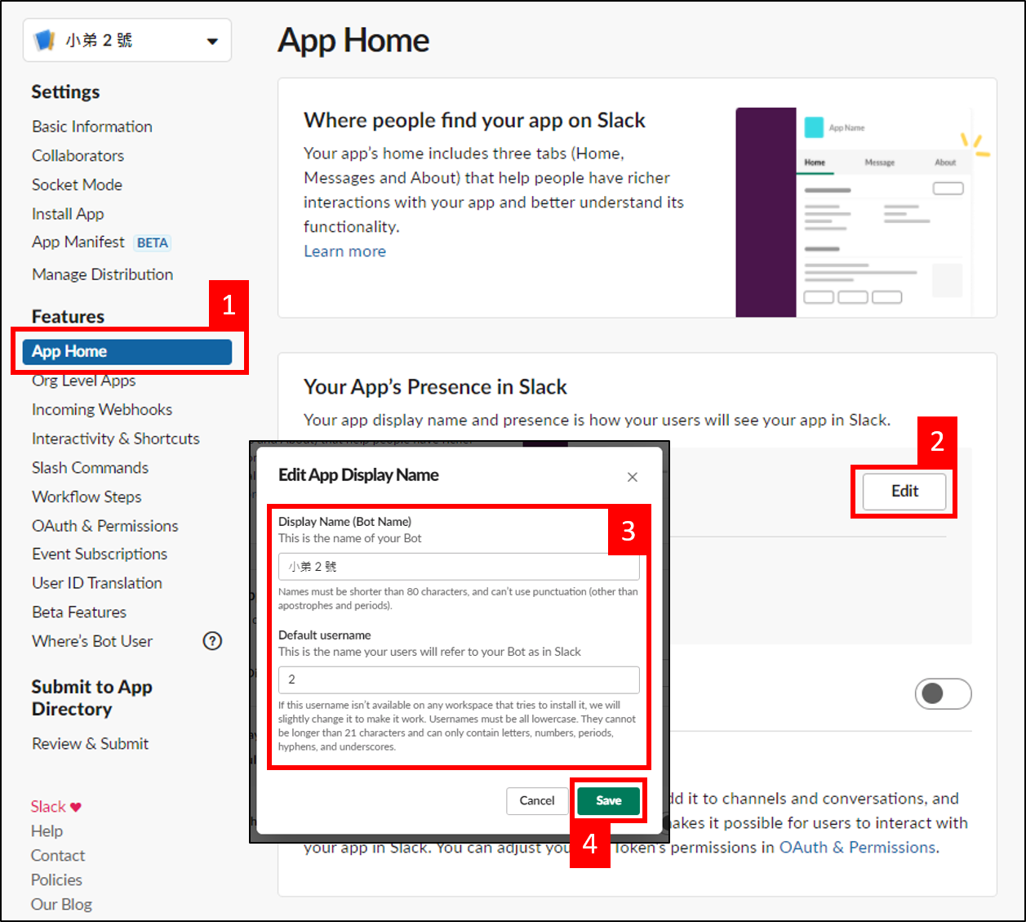Go to Interactivity & Shortcuts
Viewport: 1026px width, 922px height.
click(x=116, y=439)
